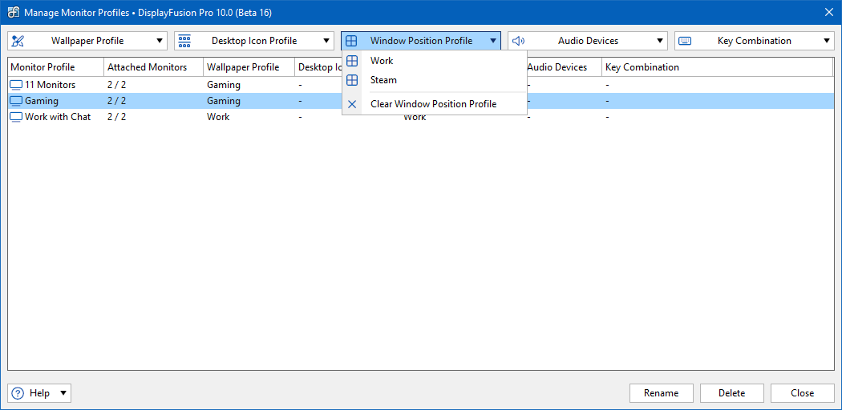Click the grid icon beside Work menu entry
Viewport: 842px width, 410px height.
(352, 61)
